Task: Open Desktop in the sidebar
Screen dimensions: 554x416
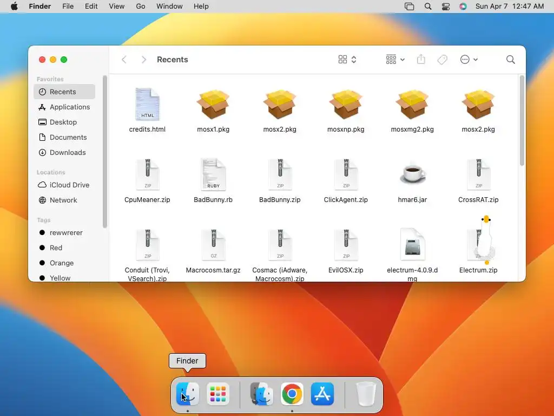Action: [x=64, y=122]
